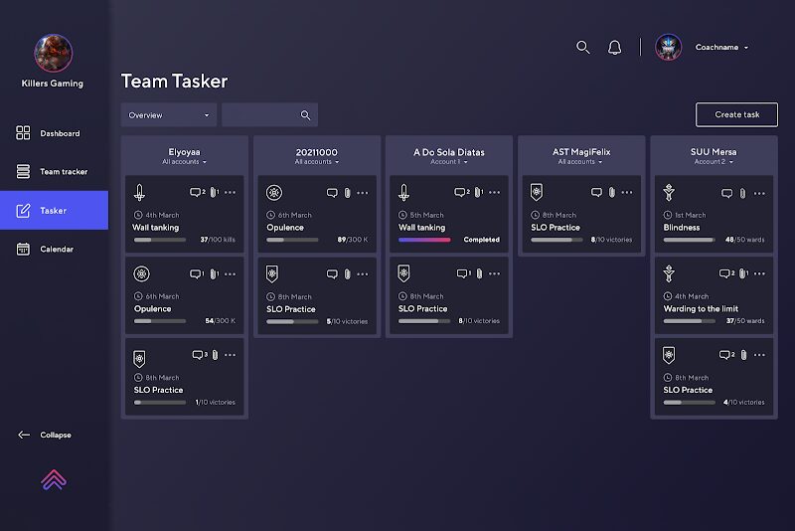Click the coin icon on 20211000 Opulence card

coord(274,193)
